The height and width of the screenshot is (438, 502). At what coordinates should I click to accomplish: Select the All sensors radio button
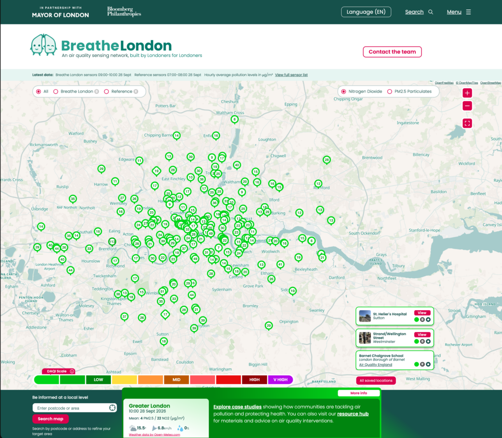(38, 92)
